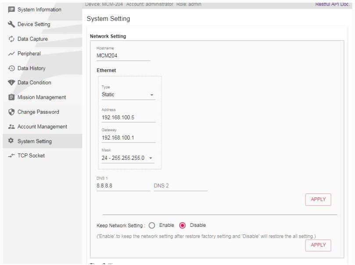The image size is (355, 265).
Task: Select Enable for Keep Network Setting
Action: coord(152,226)
